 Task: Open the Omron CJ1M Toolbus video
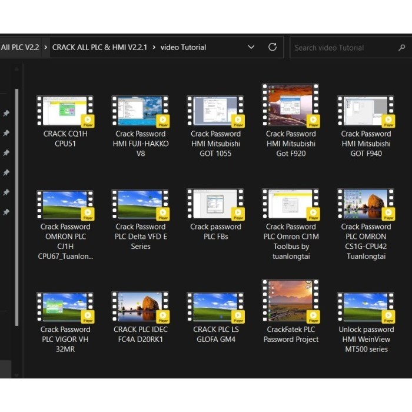[291, 204]
